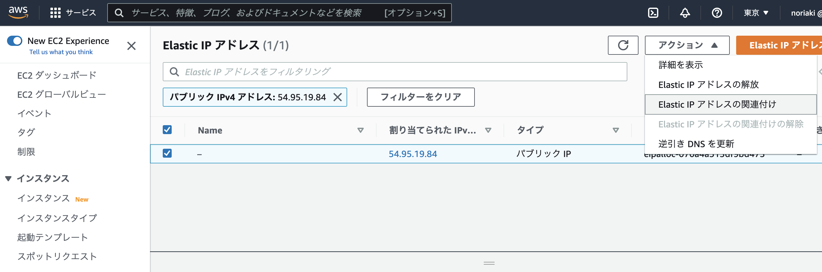
Task: Go to EC2 グローバルビュー
Action: (x=62, y=95)
